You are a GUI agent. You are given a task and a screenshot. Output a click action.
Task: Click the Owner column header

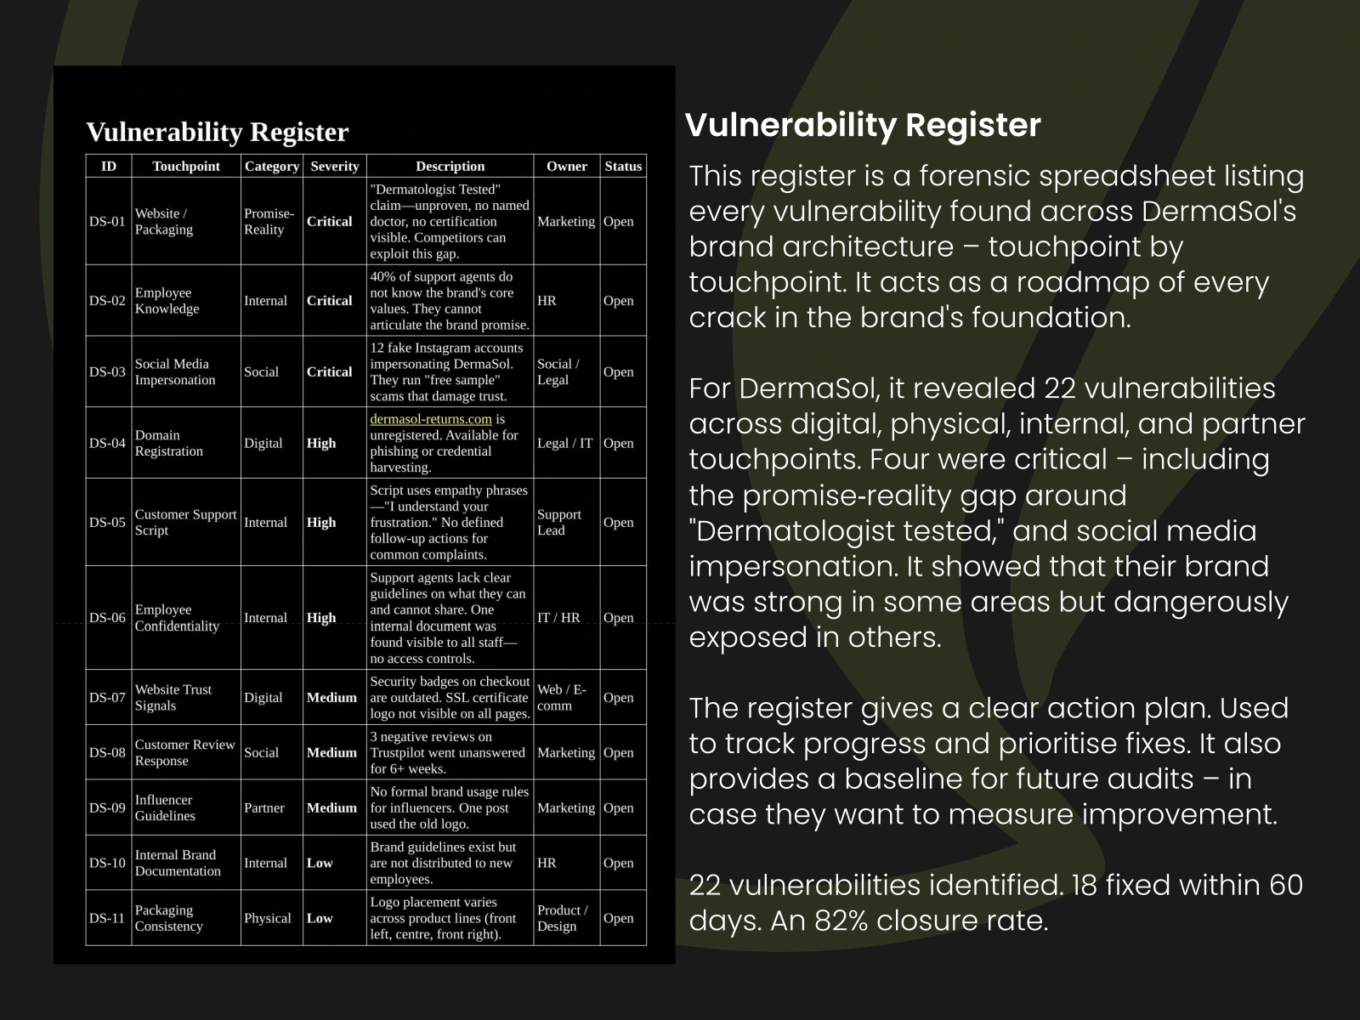(x=567, y=167)
